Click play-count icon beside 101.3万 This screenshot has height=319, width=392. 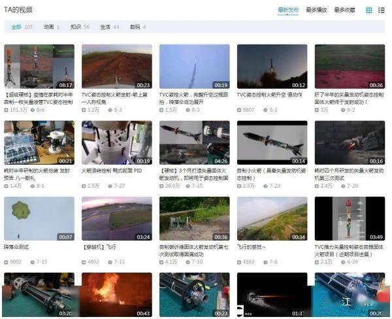pyautogui.click(x=6, y=110)
